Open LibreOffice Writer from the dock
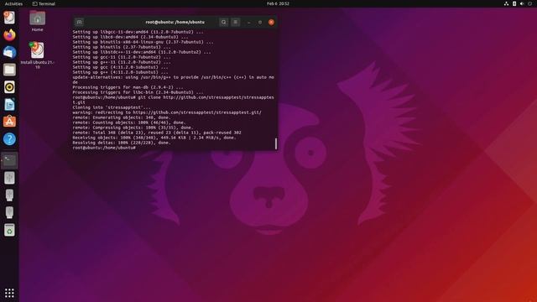This screenshot has height=302, width=537. coord(9,104)
